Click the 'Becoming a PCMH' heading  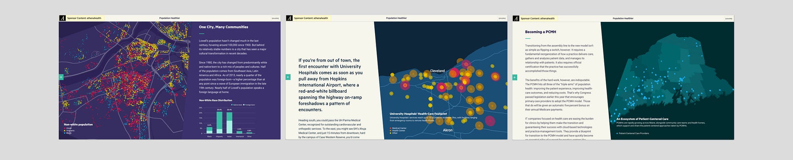pyautogui.click(x=540, y=32)
